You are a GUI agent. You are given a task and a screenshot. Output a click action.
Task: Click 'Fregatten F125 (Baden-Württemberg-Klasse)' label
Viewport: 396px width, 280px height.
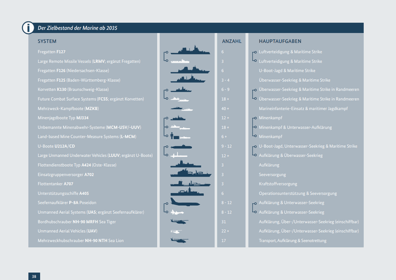pos(79,80)
